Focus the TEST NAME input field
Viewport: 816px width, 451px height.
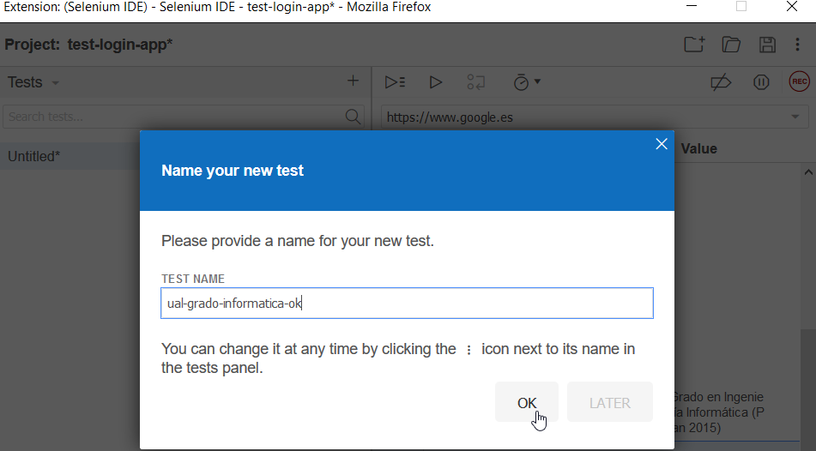407,304
